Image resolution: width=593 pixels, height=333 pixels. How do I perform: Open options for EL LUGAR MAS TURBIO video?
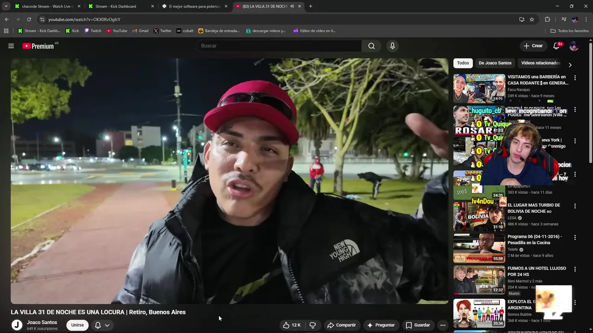[575, 206]
